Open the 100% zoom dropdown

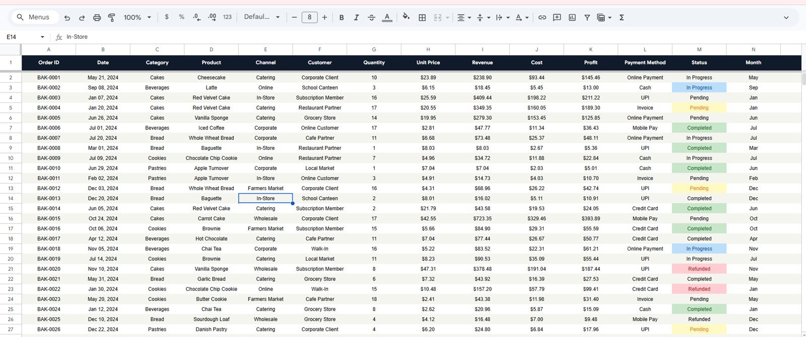(x=138, y=18)
